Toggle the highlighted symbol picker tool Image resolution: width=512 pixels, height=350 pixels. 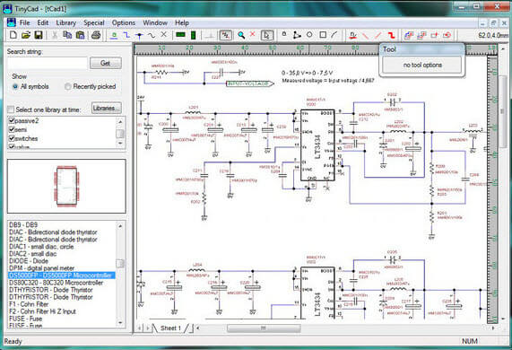point(225,35)
